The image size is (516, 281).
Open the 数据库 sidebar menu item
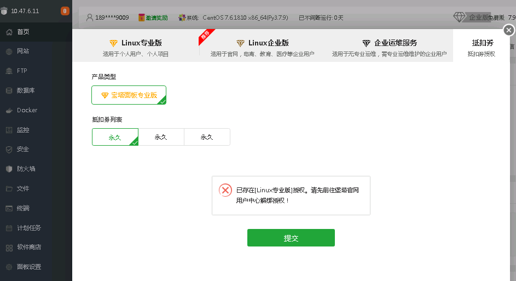pyautogui.click(x=36, y=90)
